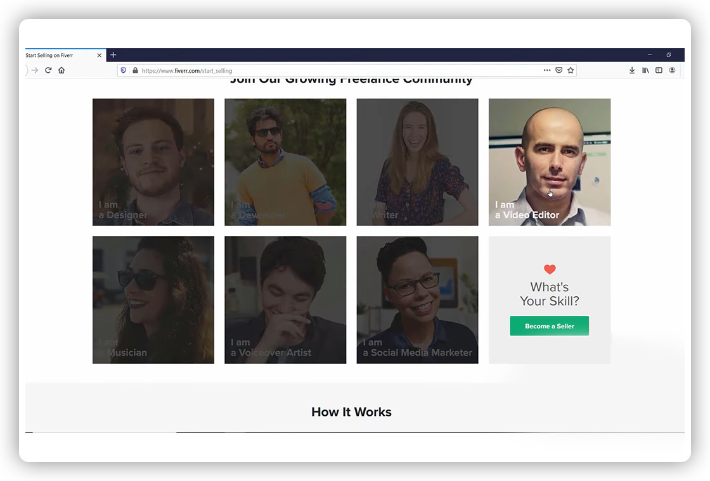Click the red heart icon above What's Your Skill

tap(550, 270)
